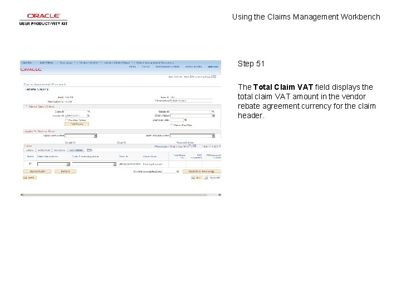The image size is (401, 301).
Task: Open the row's Claim Processing Action dropdown
Action: click(x=94, y=164)
